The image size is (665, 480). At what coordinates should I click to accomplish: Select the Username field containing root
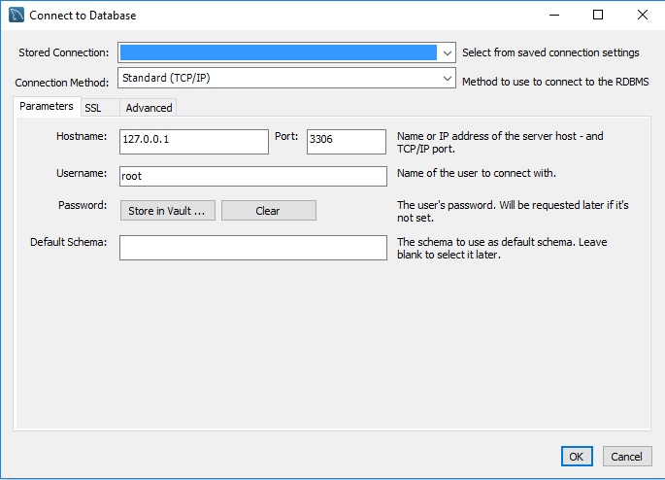click(252, 176)
